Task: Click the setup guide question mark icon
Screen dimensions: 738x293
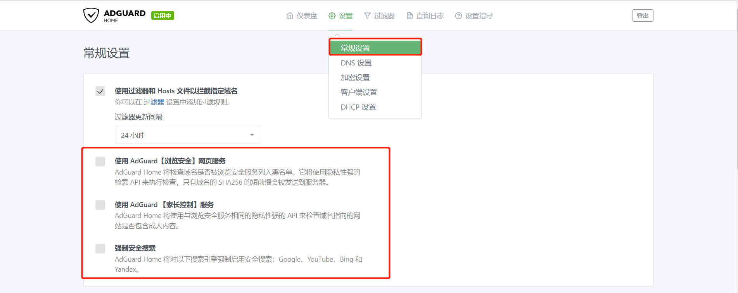Action: click(458, 16)
